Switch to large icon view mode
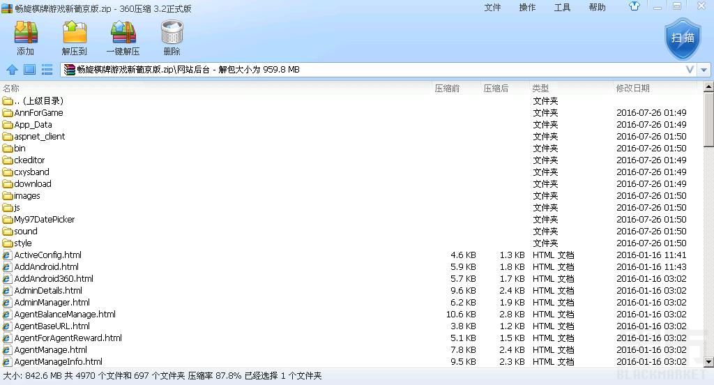Viewport: 714px width, 385px height. (29, 69)
